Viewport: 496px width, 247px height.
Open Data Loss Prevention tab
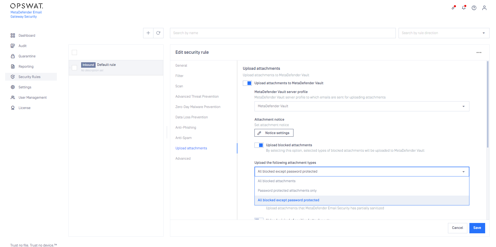pyautogui.click(x=191, y=117)
